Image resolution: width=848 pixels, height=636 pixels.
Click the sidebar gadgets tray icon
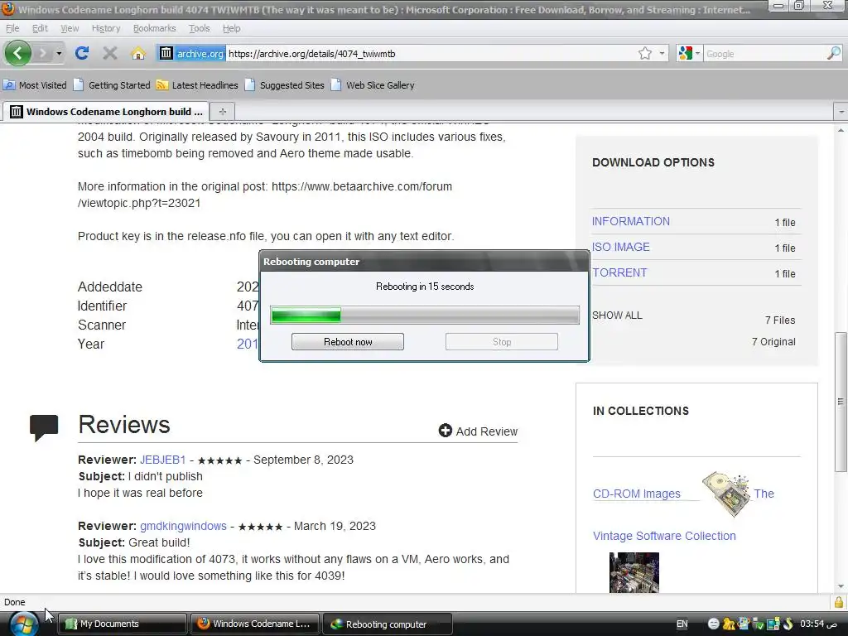tap(773, 624)
